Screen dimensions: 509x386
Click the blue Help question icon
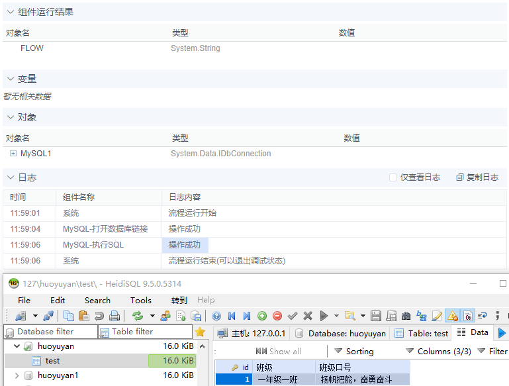click(216, 316)
